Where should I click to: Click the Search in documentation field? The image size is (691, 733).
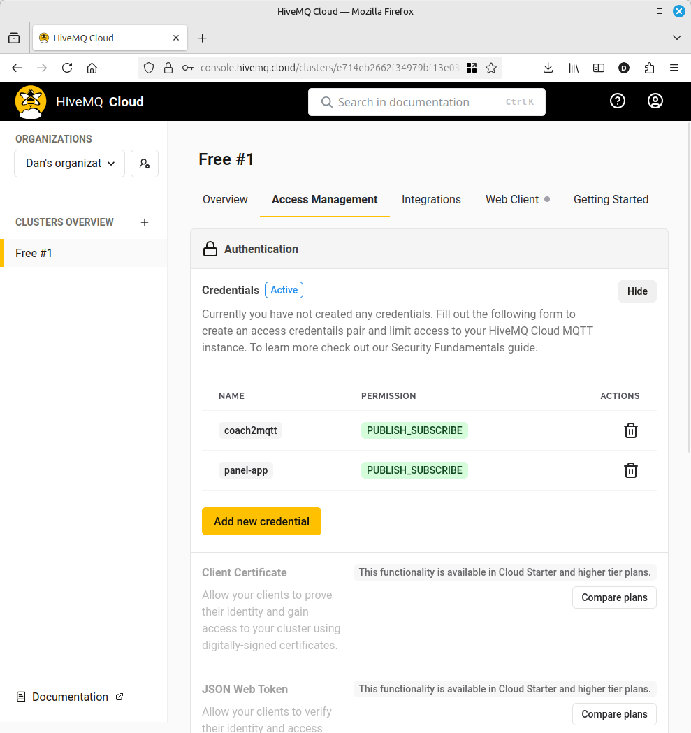point(426,102)
